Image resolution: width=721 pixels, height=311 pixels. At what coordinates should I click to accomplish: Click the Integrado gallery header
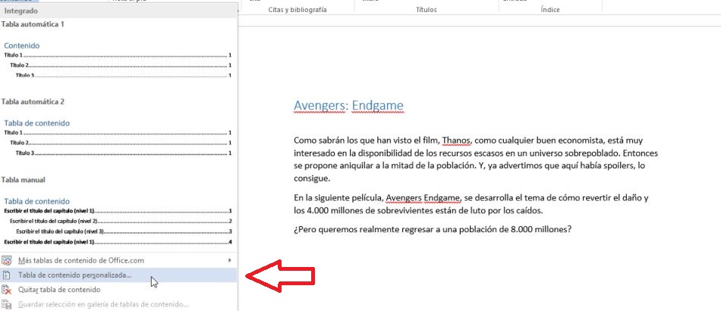[118, 11]
